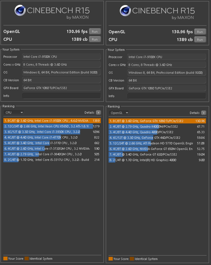Select ATI Radeon HD 5770 row
211x265 pixels.
(x=157, y=143)
